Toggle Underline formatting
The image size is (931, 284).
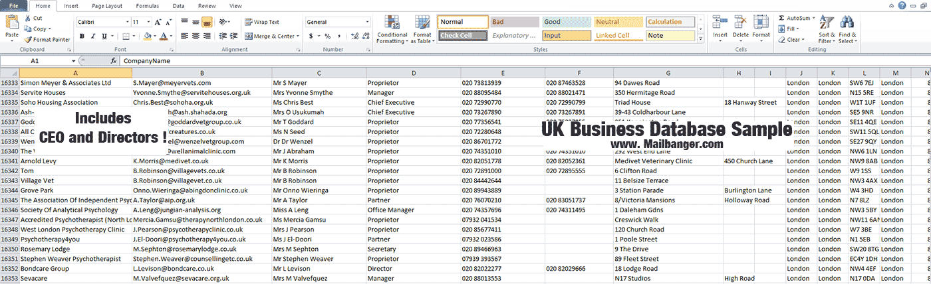[x=105, y=36]
